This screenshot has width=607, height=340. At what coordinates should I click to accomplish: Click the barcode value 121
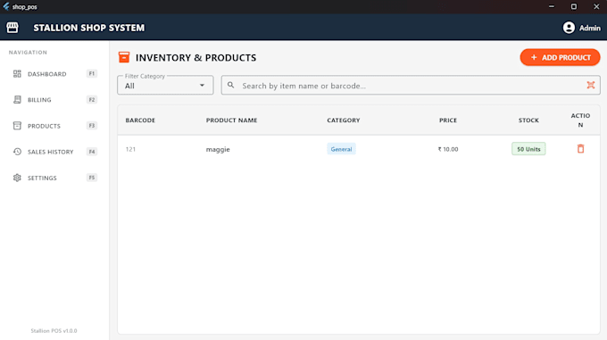pos(130,149)
